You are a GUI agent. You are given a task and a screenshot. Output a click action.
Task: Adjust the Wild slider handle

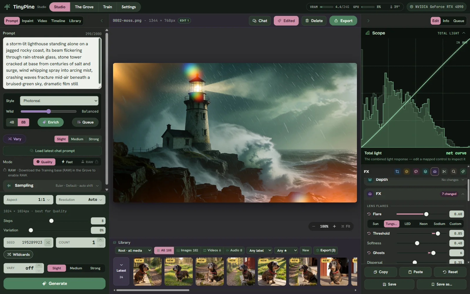pos(48,111)
